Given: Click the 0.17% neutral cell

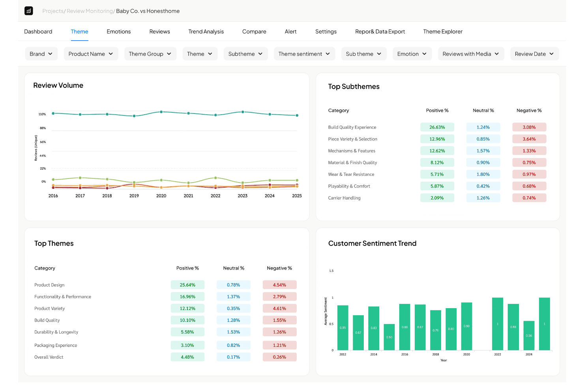Looking at the screenshot, I should [x=234, y=357].
